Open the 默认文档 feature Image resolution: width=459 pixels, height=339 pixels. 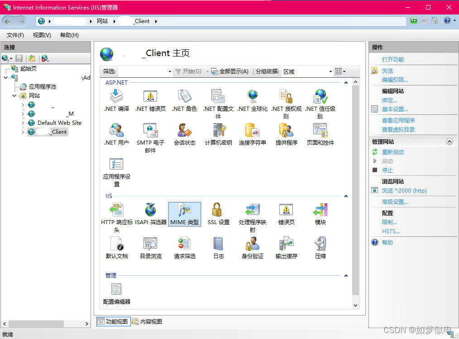[x=116, y=248]
